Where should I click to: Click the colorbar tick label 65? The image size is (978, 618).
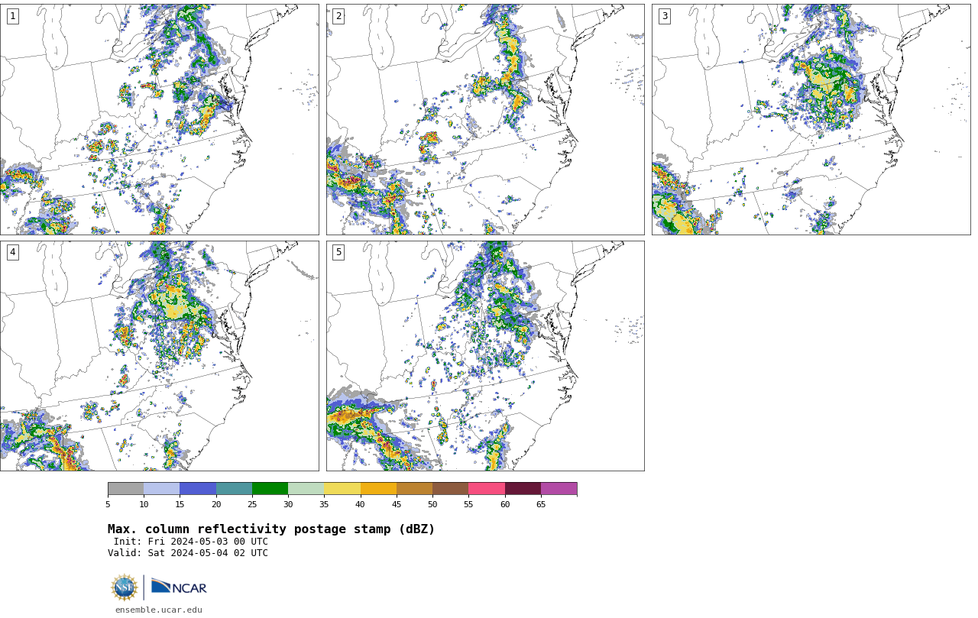(541, 504)
